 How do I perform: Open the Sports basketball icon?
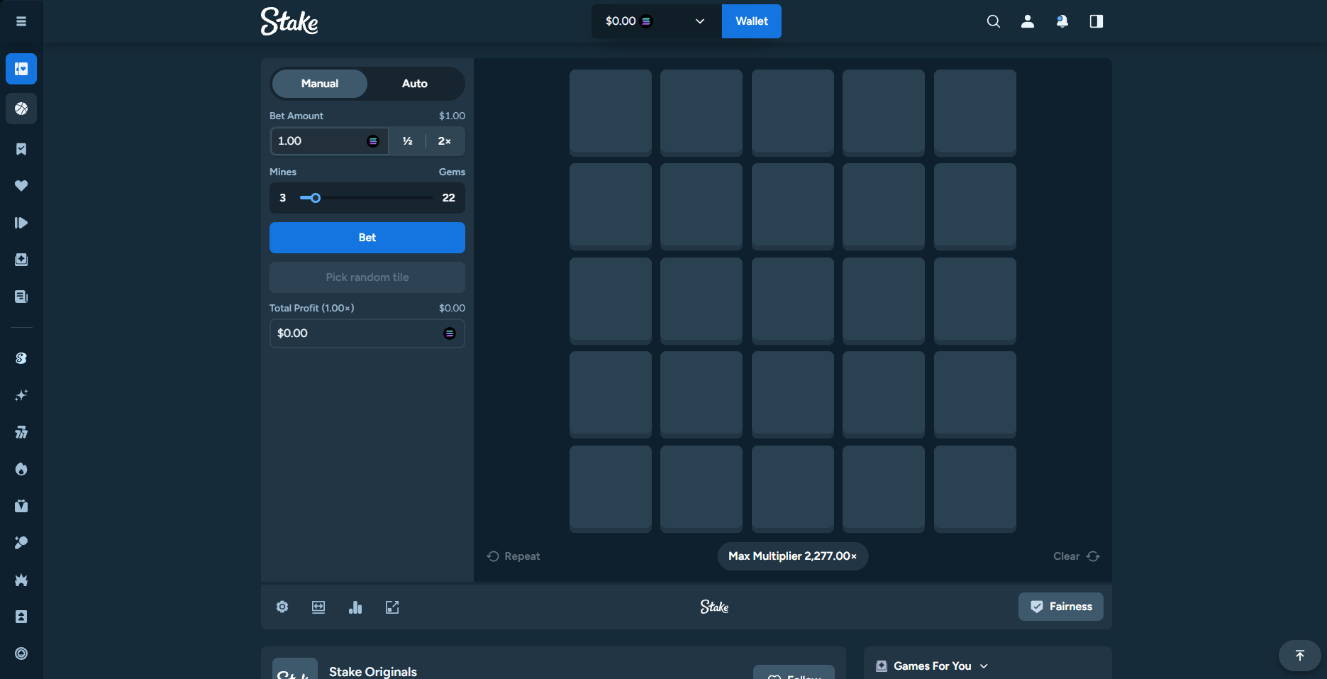21,109
